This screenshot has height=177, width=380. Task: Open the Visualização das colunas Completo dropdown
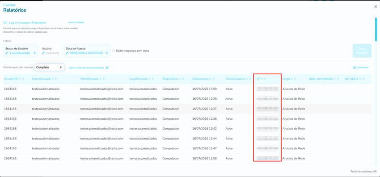click(50, 67)
